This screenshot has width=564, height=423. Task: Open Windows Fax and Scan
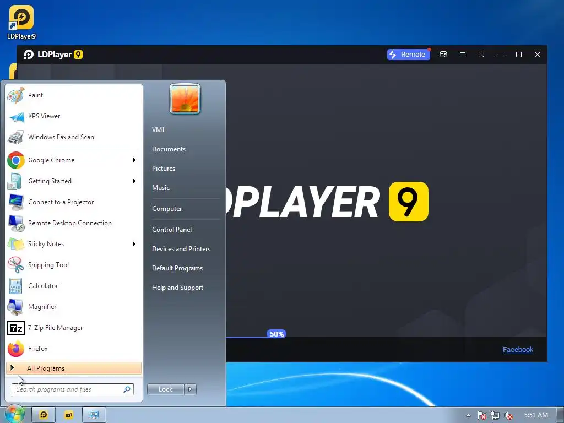74,137
